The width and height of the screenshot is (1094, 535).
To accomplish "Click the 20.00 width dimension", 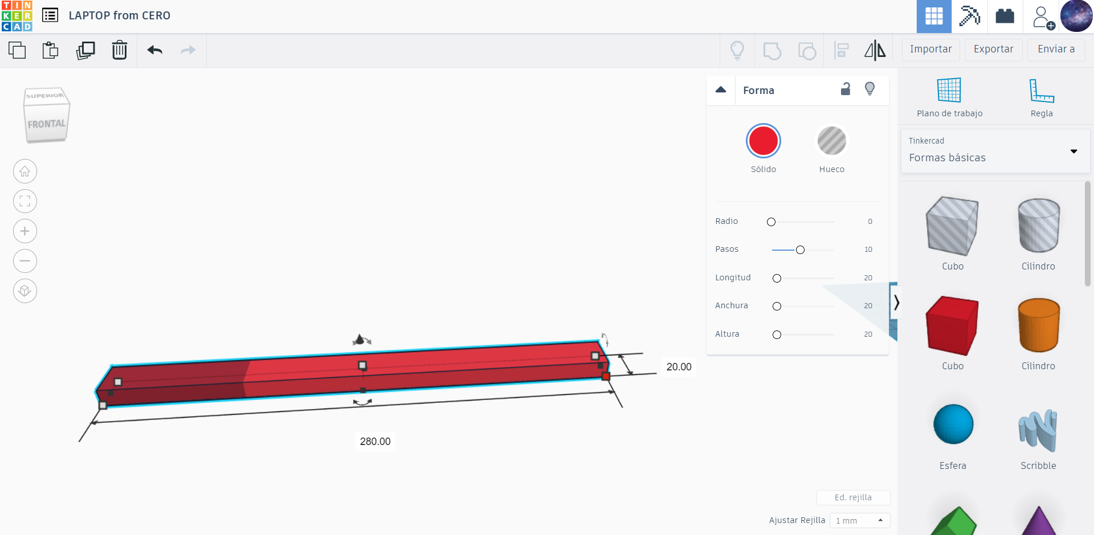I will click(679, 367).
